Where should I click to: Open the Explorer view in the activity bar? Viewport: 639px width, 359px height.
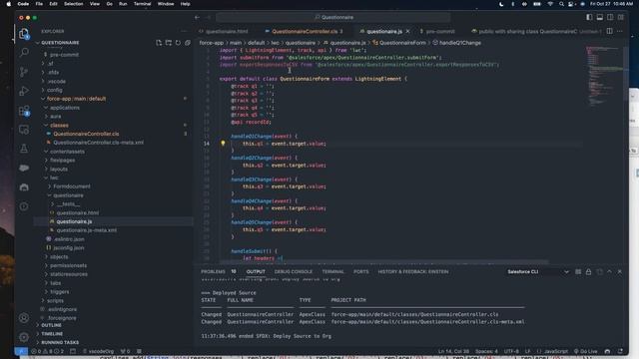click(x=24, y=33)
